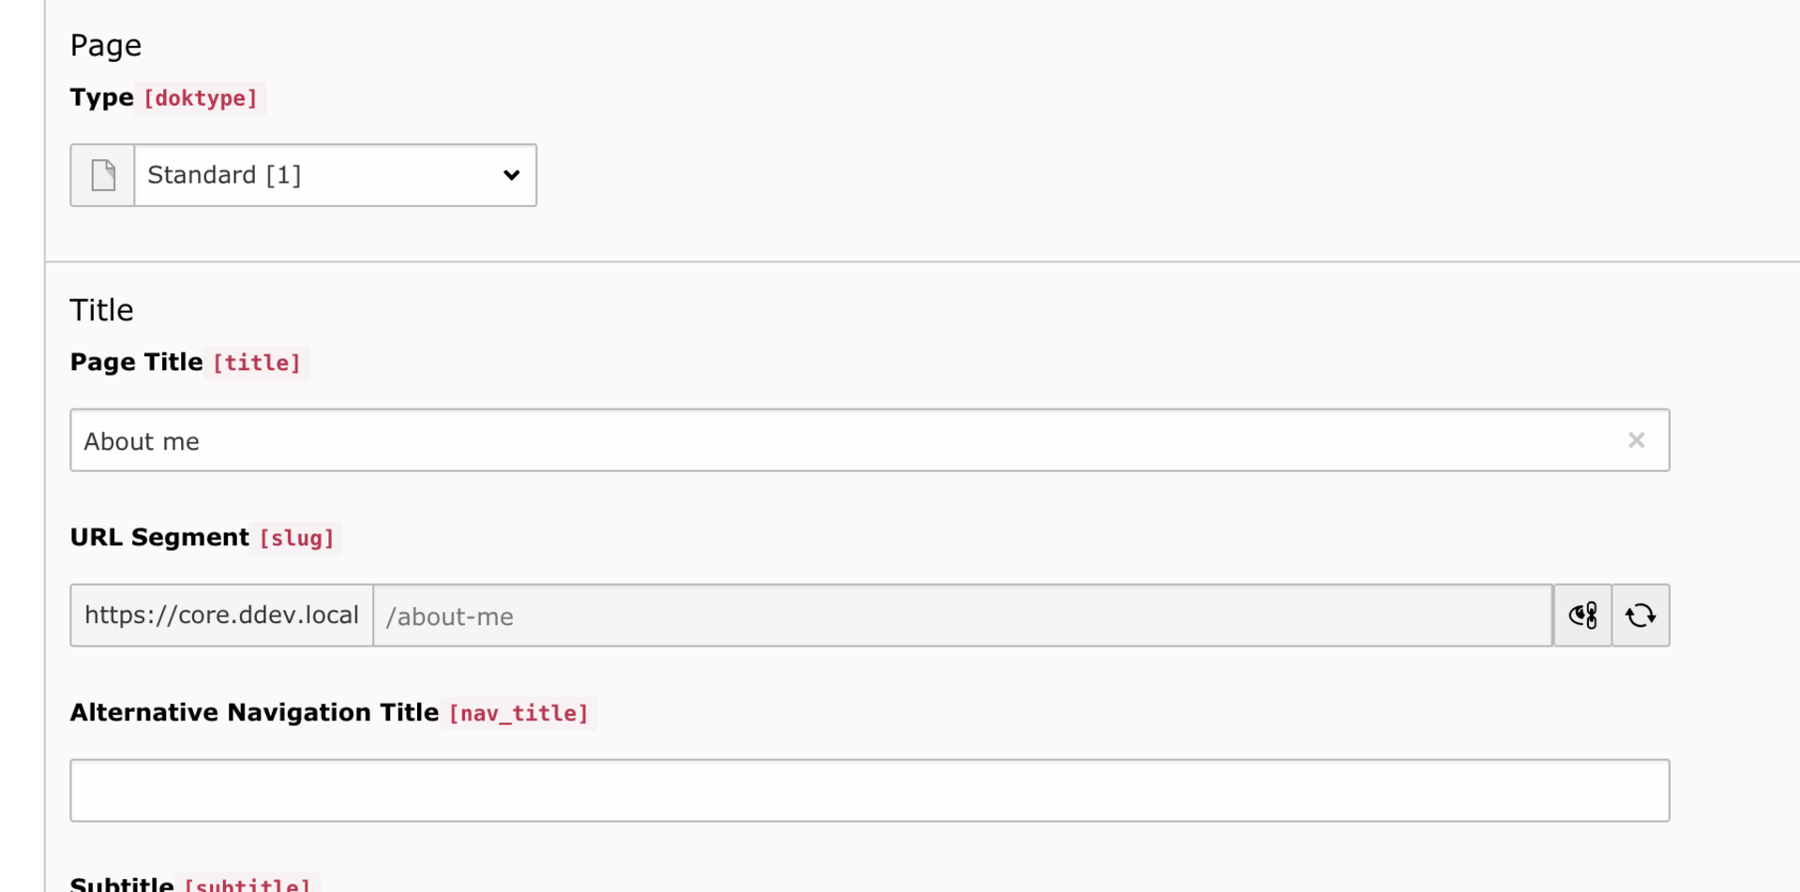Click the [nav_title] field name tag
The image size is (1800, 892).
518,714
